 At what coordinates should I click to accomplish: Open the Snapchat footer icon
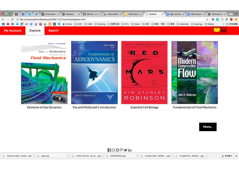pos(117,150)
